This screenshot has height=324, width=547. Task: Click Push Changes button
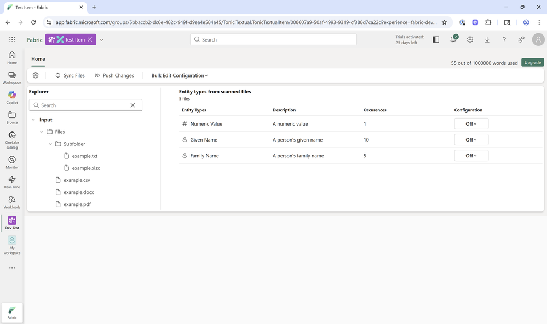click(114, 75)
